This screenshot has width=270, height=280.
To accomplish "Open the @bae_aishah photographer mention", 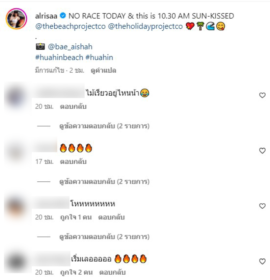I will pos(70,47).
